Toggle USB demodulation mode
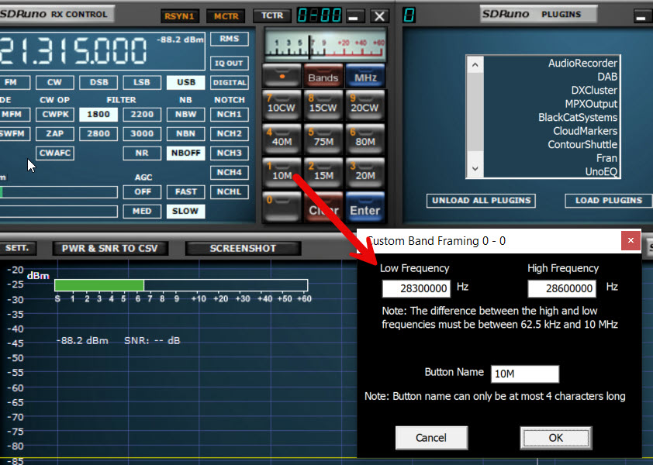653x465 pixels. tap(185, 82)
